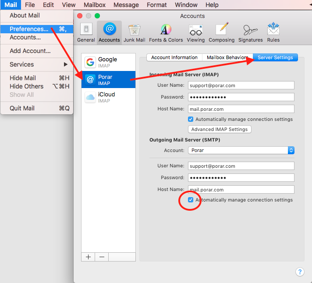
Task: Toggle SMTP automatically manage connection settings
Action: pos(191,200)
